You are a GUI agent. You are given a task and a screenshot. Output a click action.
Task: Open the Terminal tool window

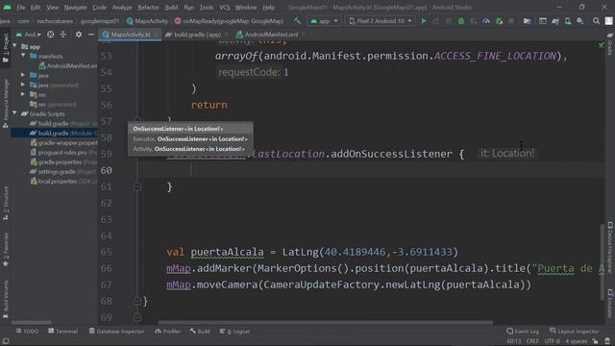[x=62, y=332]
